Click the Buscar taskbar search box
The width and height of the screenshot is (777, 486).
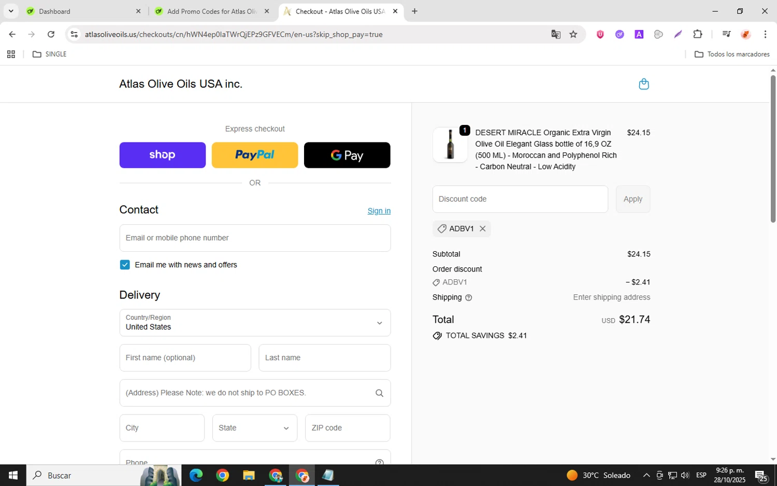pos(104,475)
